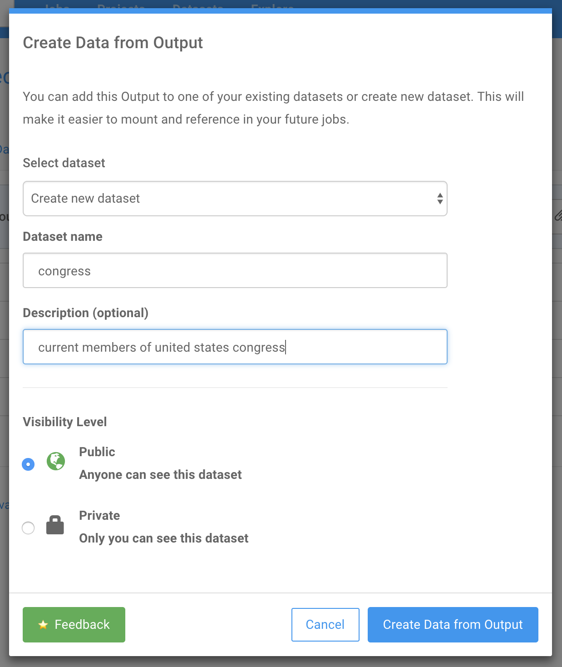562x667 pixels.
Task: Click into the Description (optional) text field
Action: [x=235, y=347]
